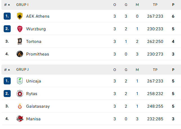The width and height of the screenshot is (181, 129).
Task: Open Galatasaray team link
Action: tap(38, 106)
